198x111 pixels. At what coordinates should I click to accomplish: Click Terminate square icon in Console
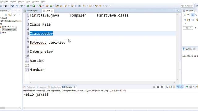pos(154,87)
